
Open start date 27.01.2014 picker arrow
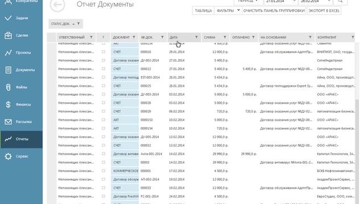click(295, 1)
